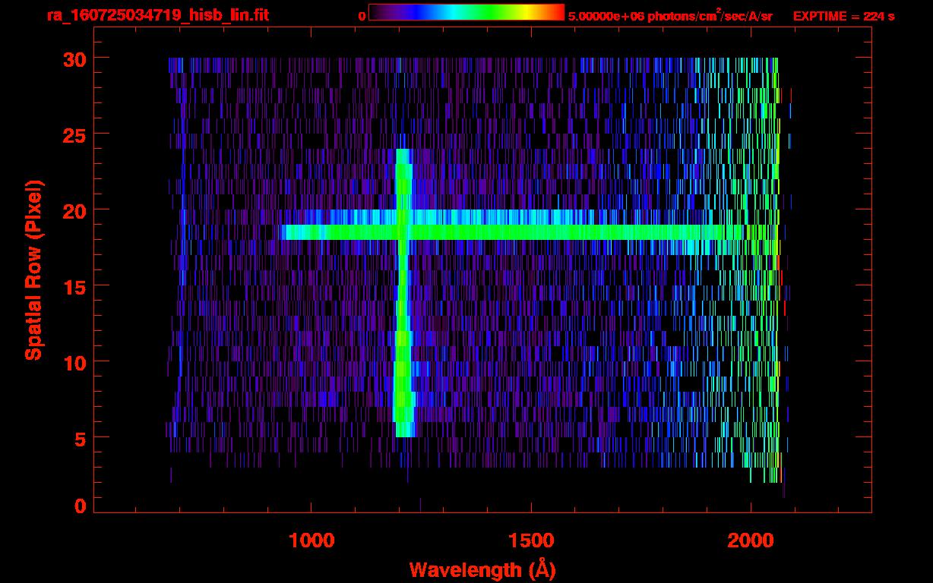Click the colorbar minimum label 0
Screen dimensions: 933x583
click(x=361, y=16)
